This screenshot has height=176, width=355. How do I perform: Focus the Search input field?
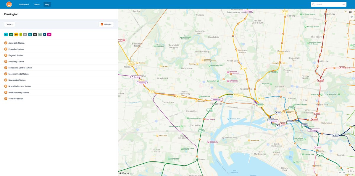point(328,4)
